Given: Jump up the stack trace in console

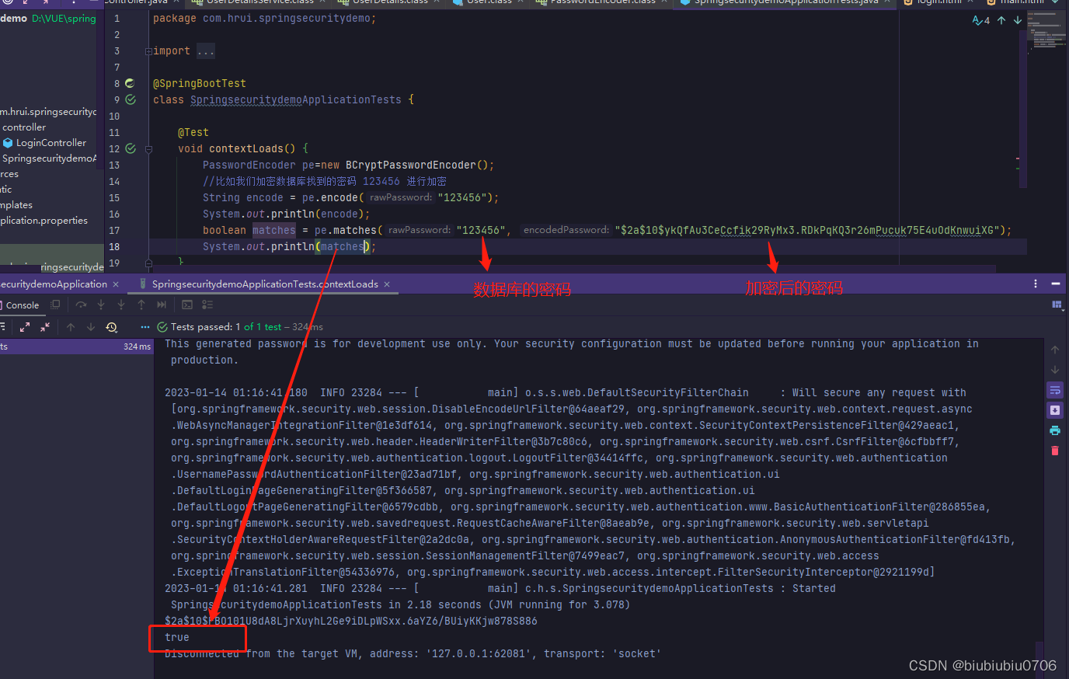Looking at the screenshot, I should tap(1055, 350).
